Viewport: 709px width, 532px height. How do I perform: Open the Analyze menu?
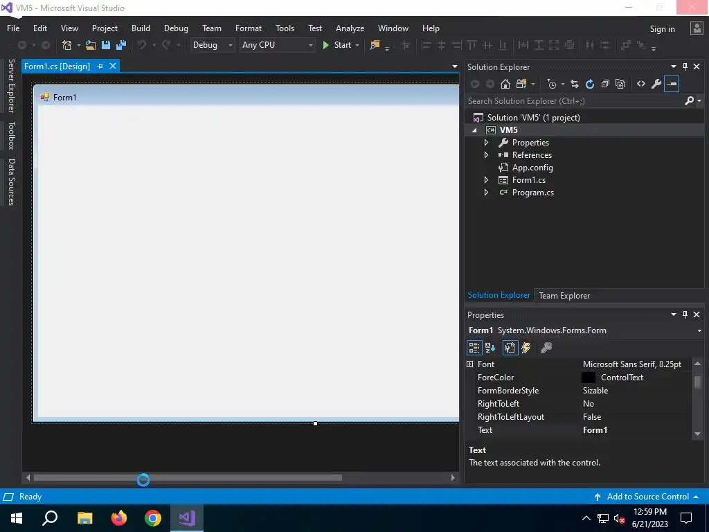[x=350, y=28]
